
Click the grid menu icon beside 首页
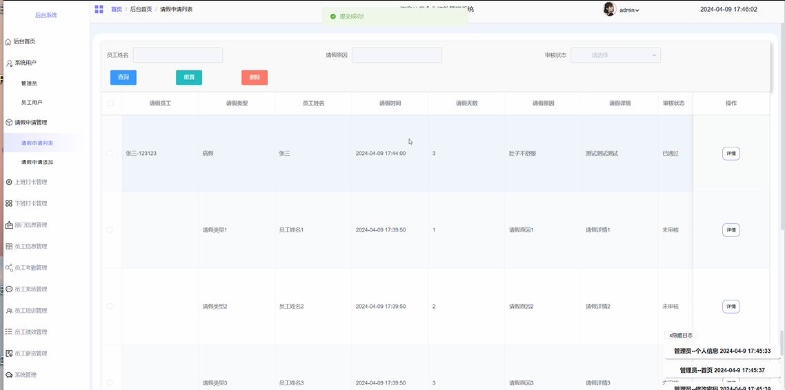(x=99, y=9)
